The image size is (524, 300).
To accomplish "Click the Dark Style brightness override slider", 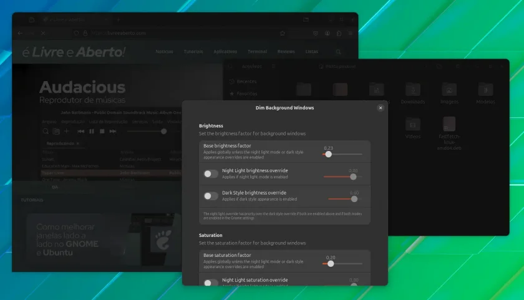I will tap(345, 199).
